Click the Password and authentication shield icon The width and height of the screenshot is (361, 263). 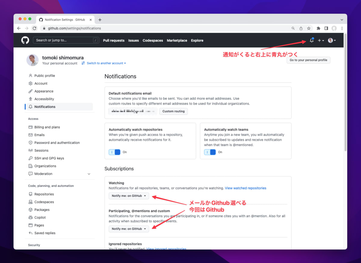(30, 143)
